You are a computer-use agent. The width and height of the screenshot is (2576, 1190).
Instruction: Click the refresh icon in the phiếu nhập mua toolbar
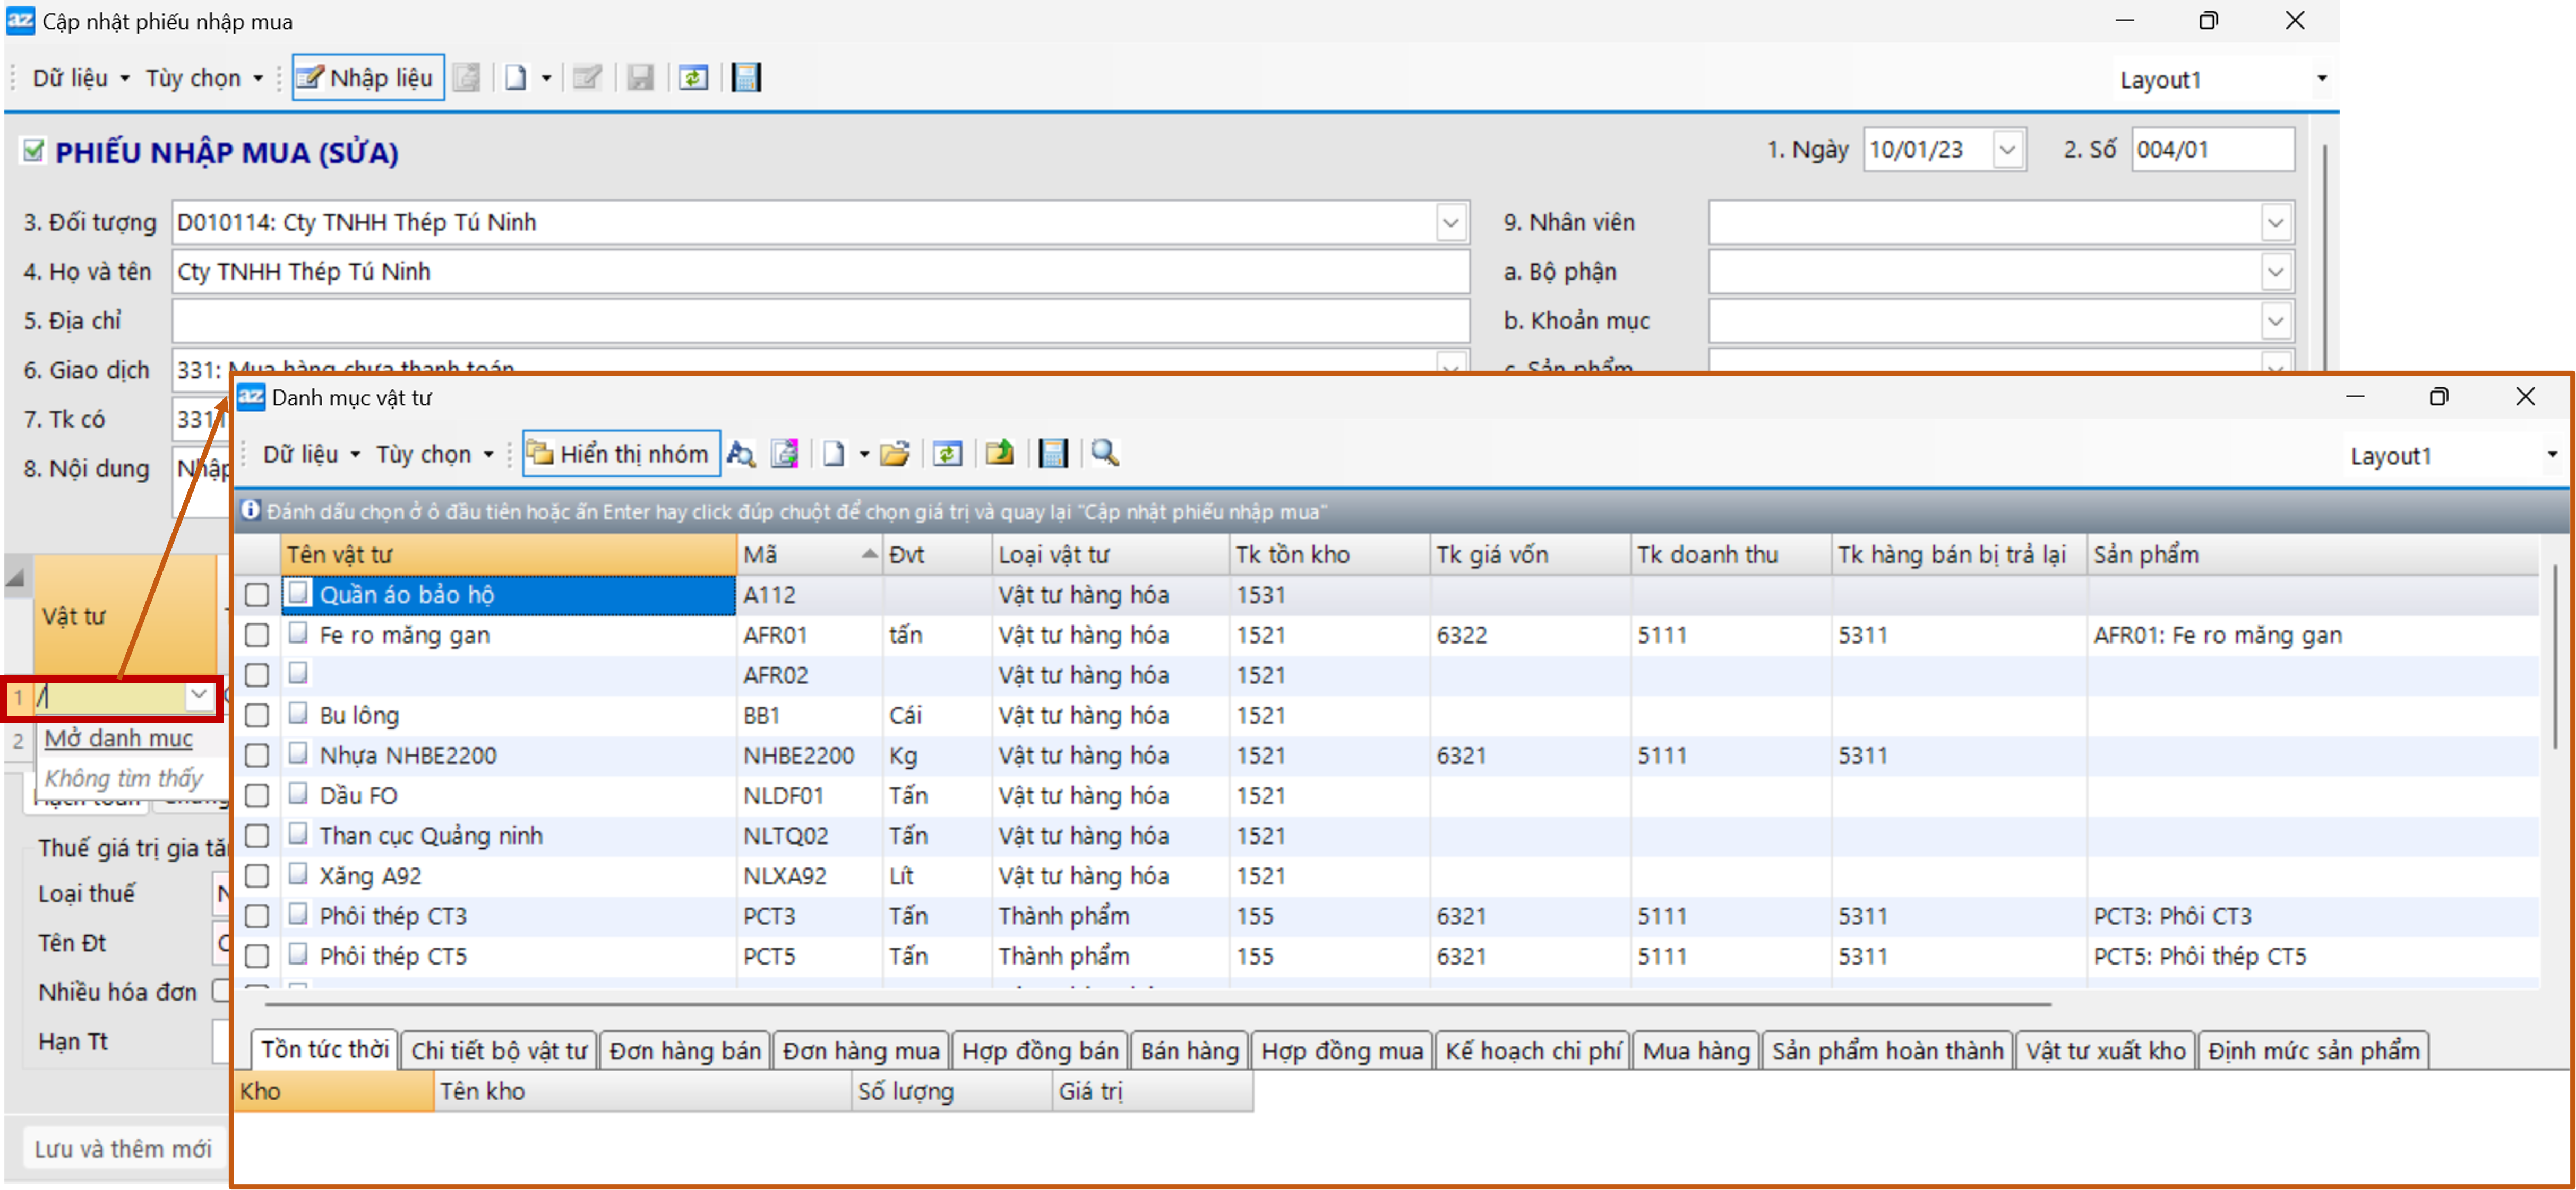[x=693, y=78]
